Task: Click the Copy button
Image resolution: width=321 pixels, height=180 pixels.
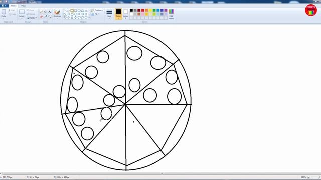Action: (12, 14)
